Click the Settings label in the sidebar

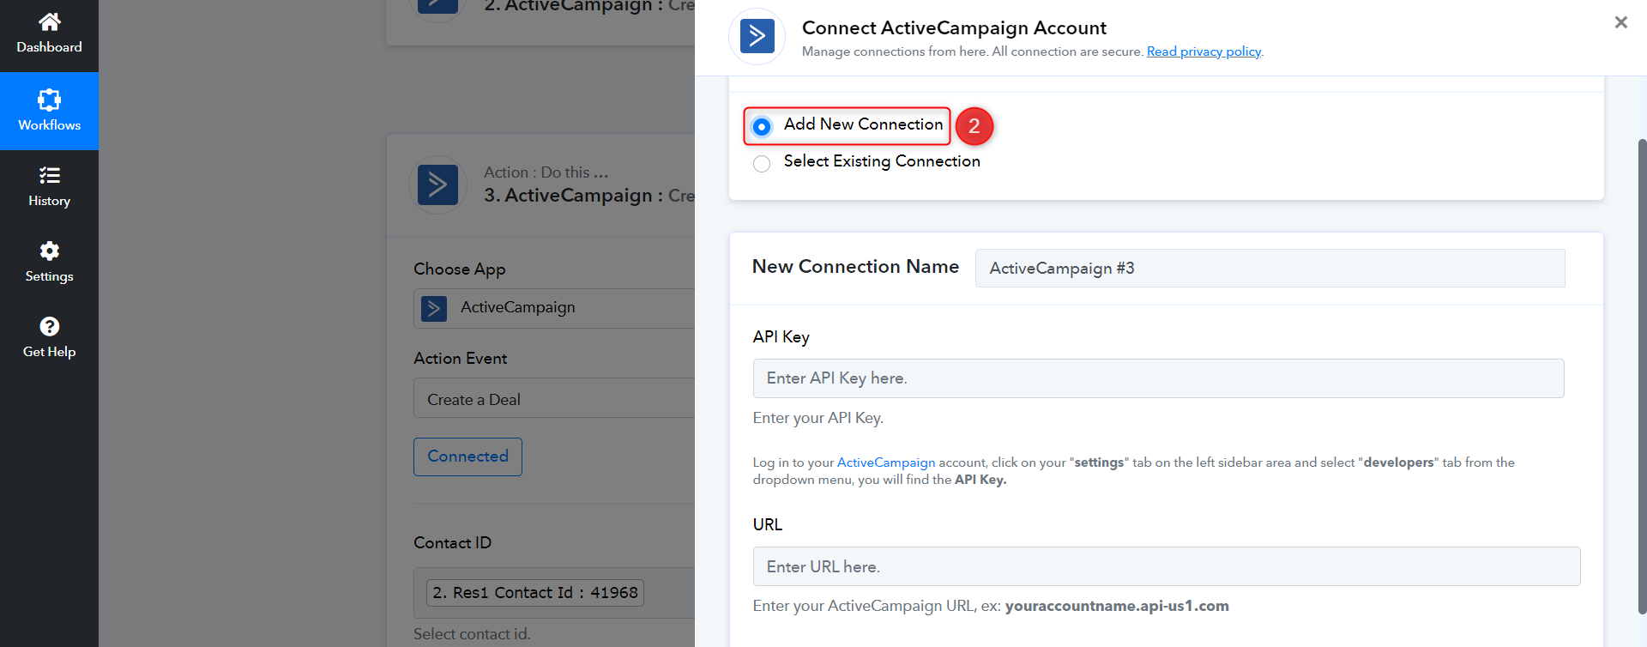pos(50,276)
